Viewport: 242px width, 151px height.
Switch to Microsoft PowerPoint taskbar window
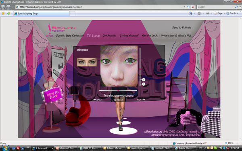(66, 148)
